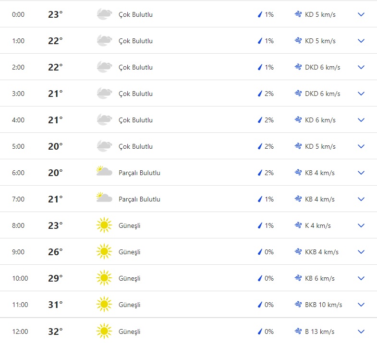The height and width of the screenshot is (343, 377).
Task: Click the wind icon in the 2:00 row
Action: point(298,67)
